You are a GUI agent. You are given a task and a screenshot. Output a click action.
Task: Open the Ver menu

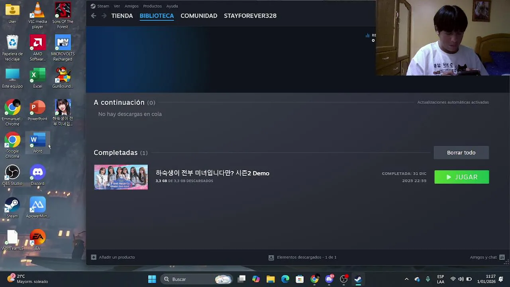[x=117, y=6]
